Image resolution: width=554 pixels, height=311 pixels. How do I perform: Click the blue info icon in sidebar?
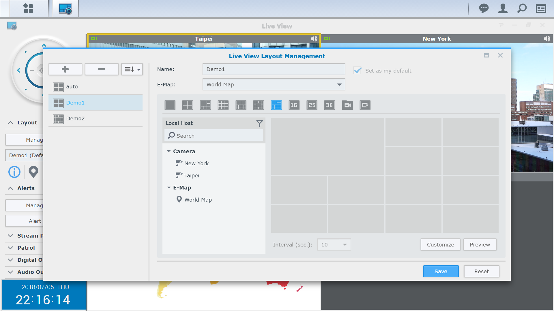14,172
